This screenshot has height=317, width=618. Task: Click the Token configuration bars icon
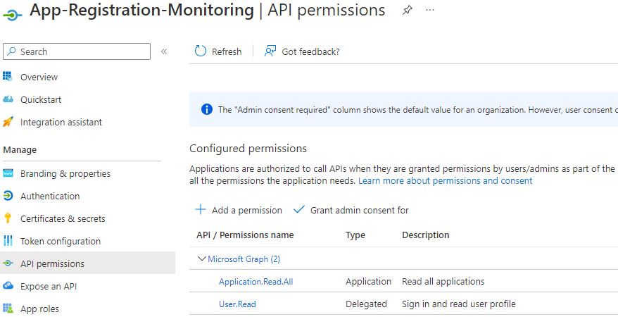pyautogui.click(x=8, y=240)
